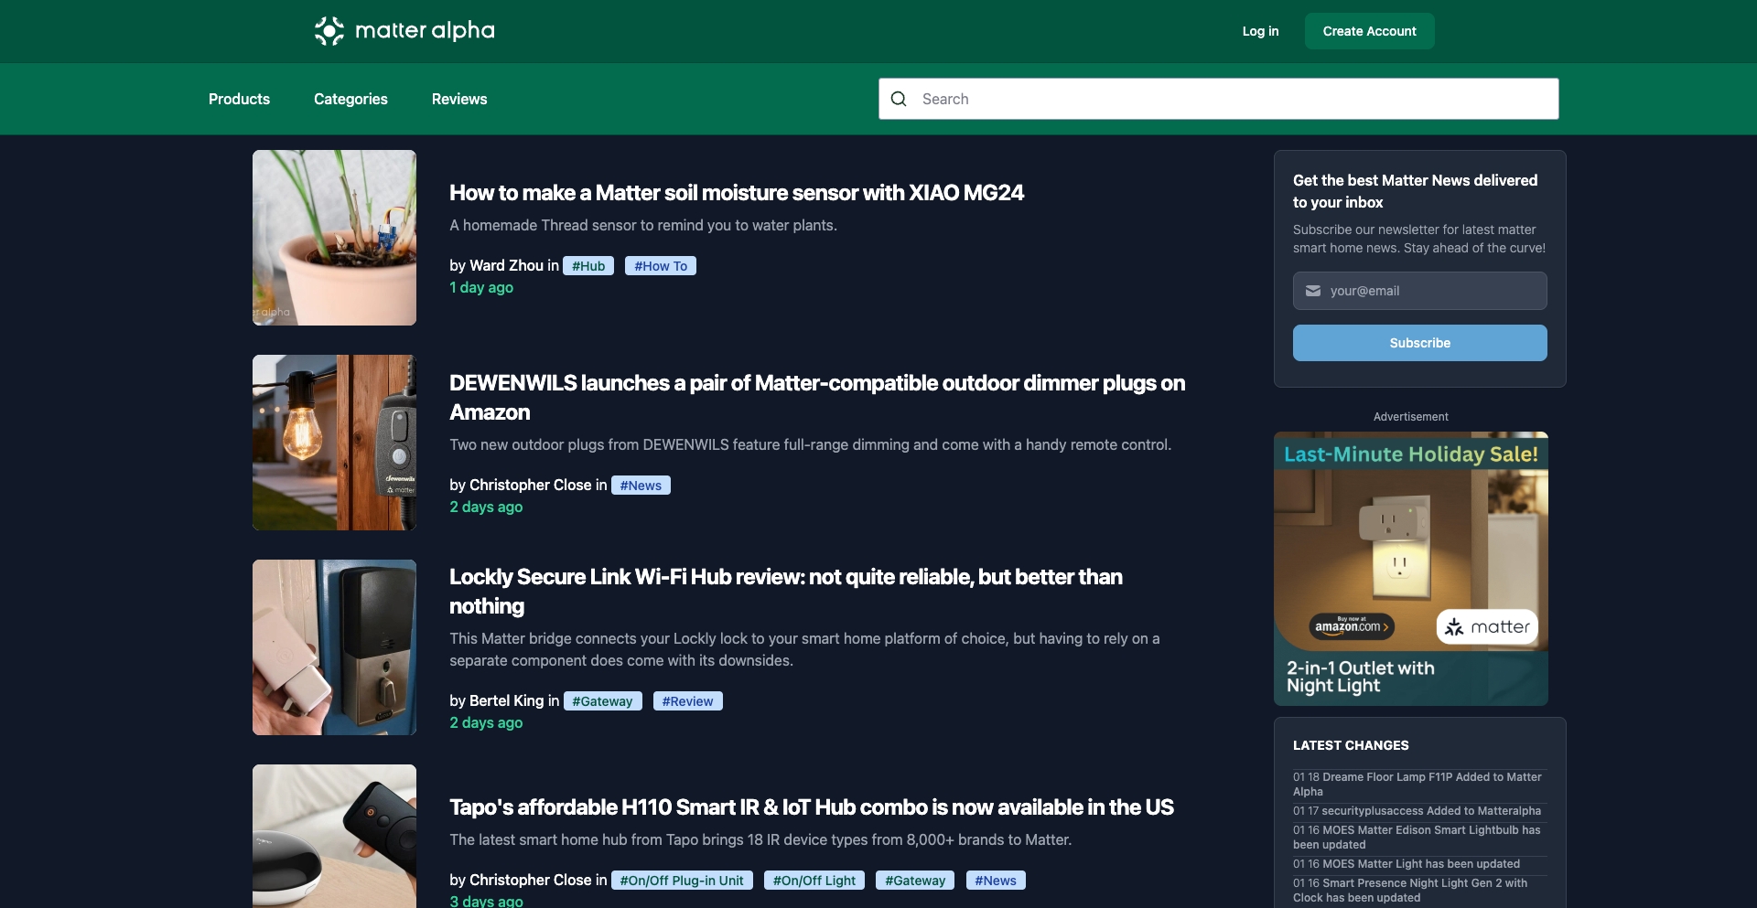Screen dimensions: 1757x908
Task: Click the Log in link
Action: 1260,30
